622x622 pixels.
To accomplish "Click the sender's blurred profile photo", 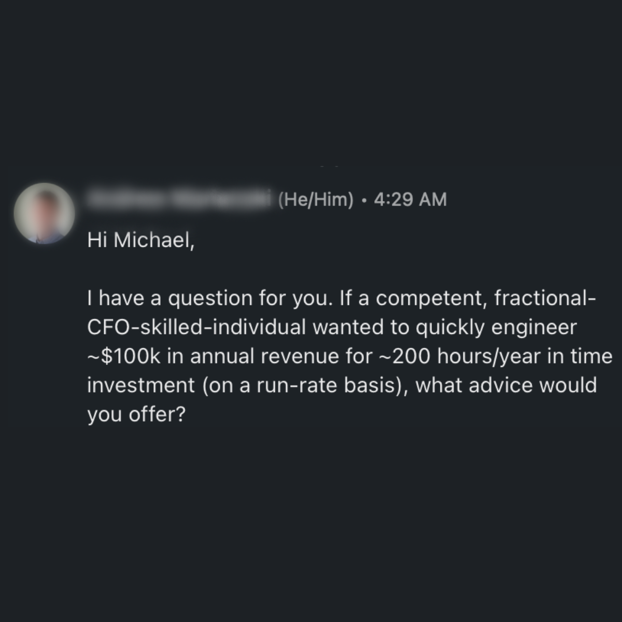I will (x=44, y=213).
